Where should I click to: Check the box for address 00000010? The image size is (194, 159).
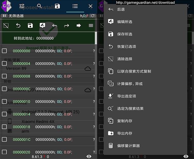pyautogui.click(x=4, y=101)
